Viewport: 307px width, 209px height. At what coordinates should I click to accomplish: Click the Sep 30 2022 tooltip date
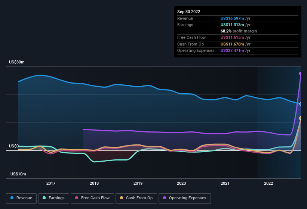(x=188, y=12)
